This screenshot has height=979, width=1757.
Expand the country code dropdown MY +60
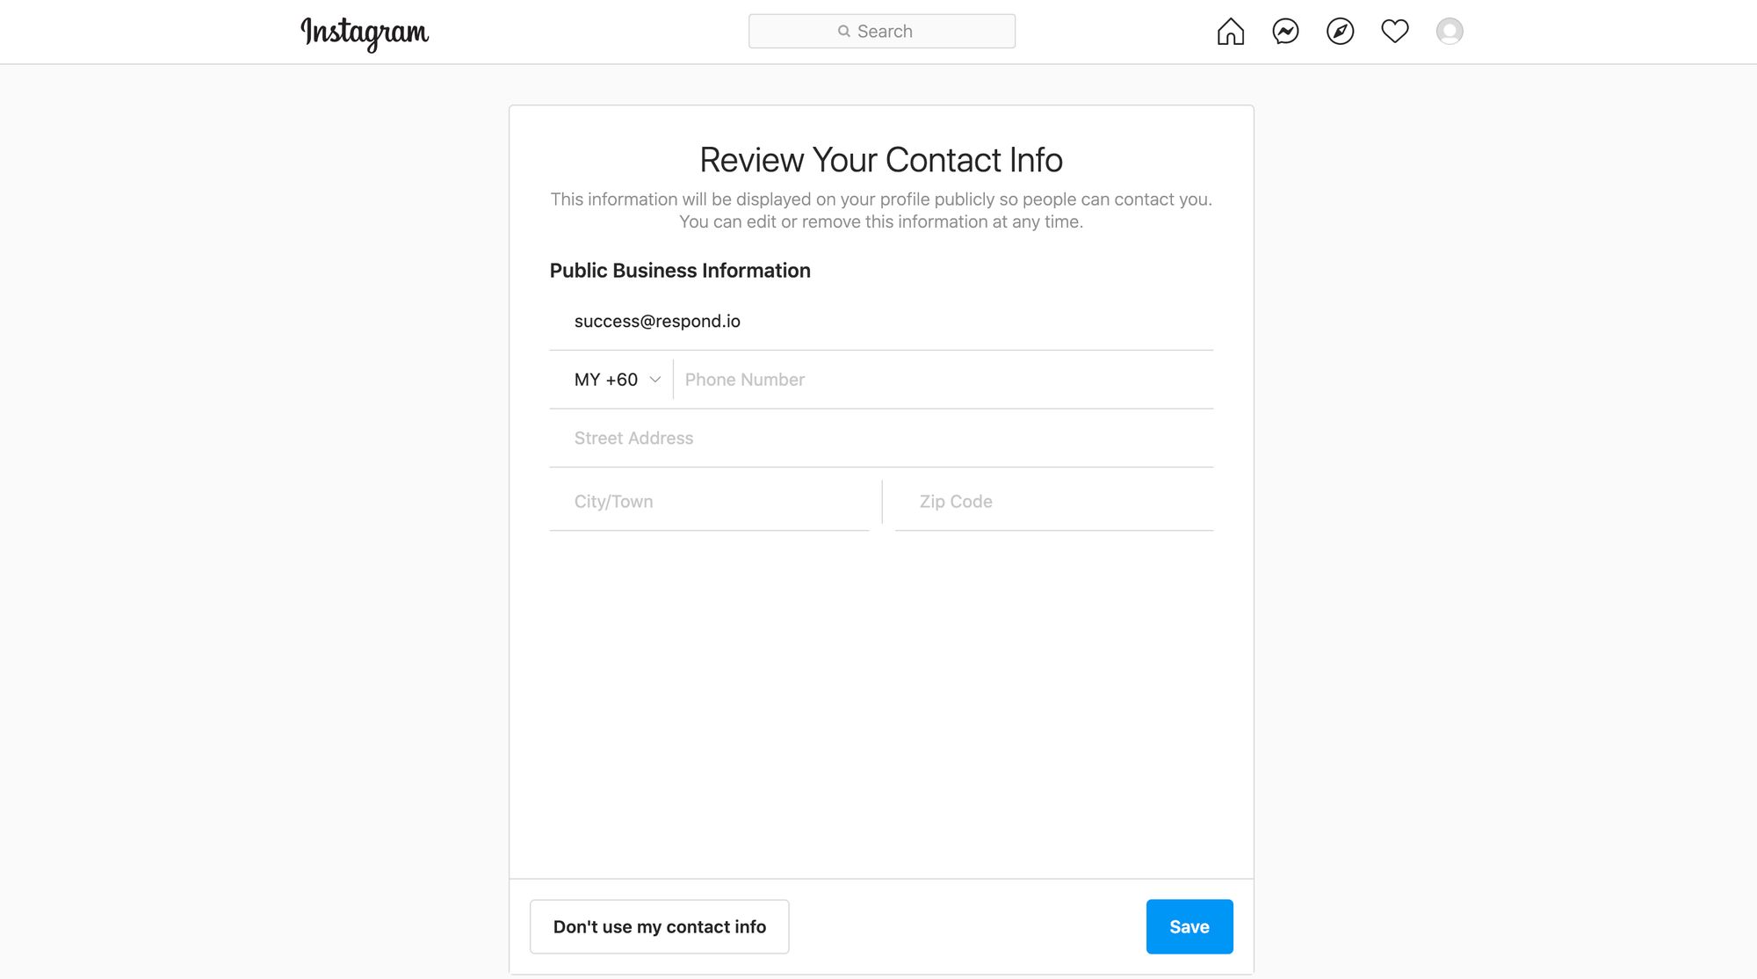click(615, 379)
